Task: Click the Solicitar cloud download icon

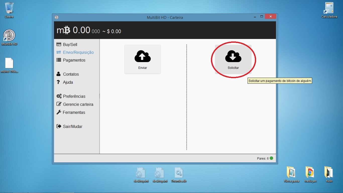Action: tap(233, 56)
